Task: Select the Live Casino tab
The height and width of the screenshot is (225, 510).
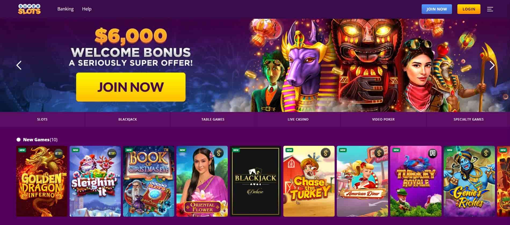Action: [x=298, y=119]
